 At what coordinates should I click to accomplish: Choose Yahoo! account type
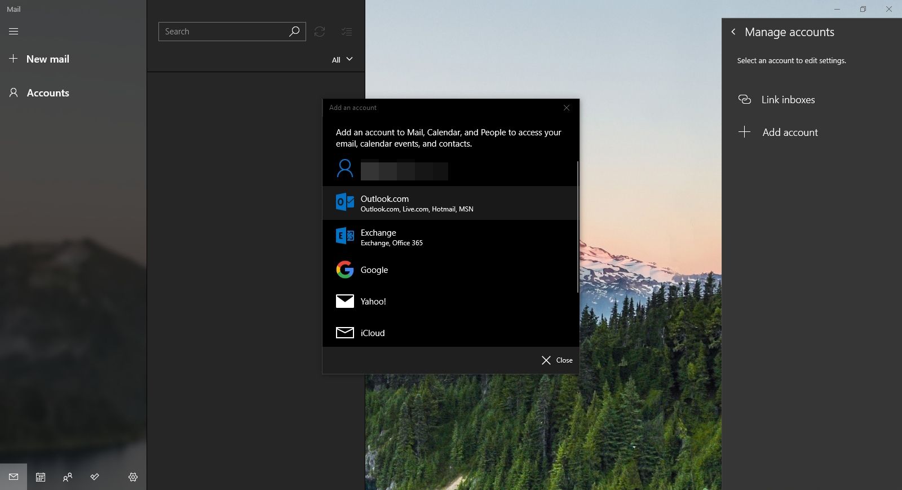[x=450, y=301]
